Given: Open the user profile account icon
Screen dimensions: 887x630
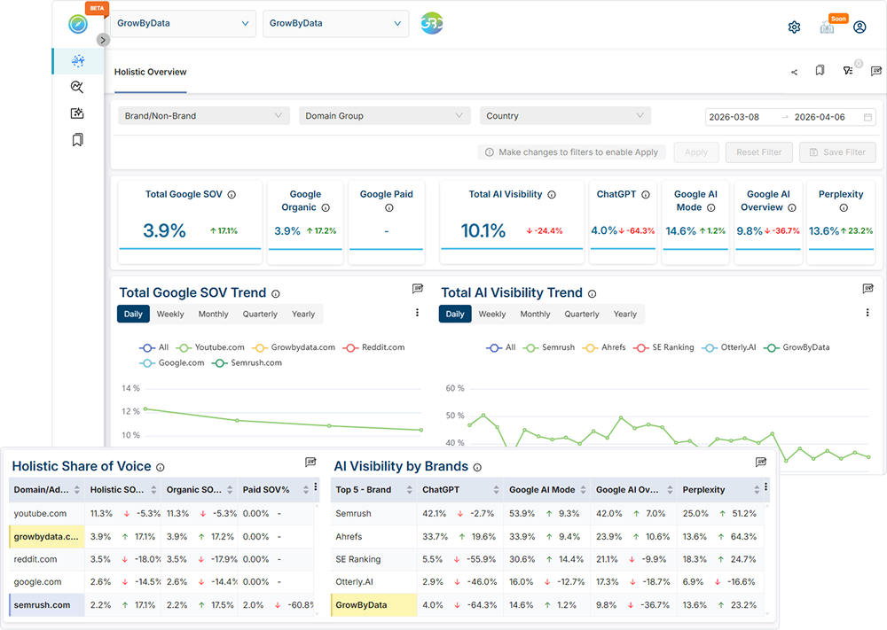Looking at the screenshot, I should click(x=859, y=27).
